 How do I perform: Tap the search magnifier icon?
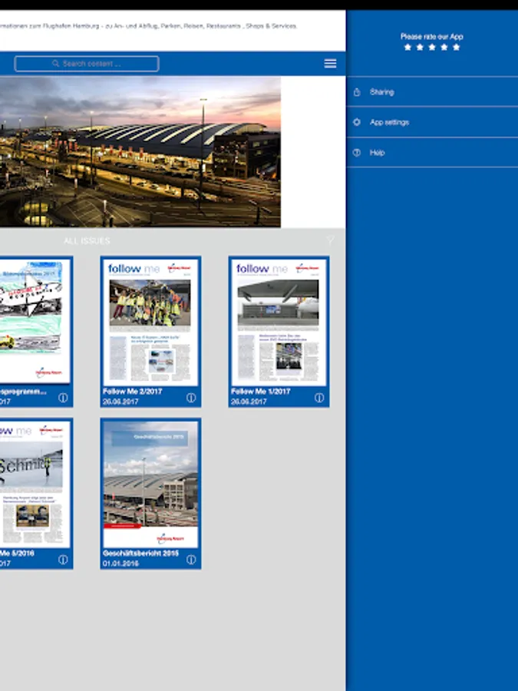(x=55, y=64)
